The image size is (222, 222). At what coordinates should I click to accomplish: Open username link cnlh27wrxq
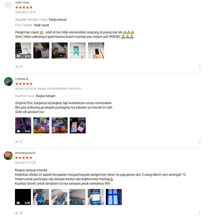coord(22,2)
